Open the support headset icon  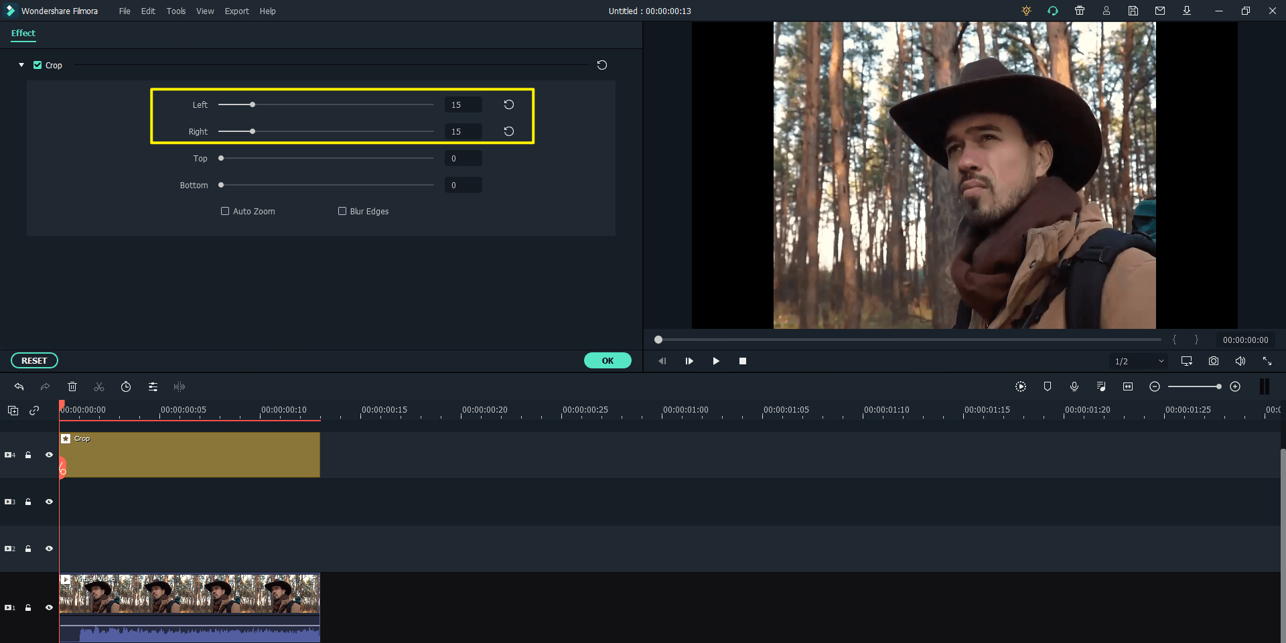pos(1053,11)
